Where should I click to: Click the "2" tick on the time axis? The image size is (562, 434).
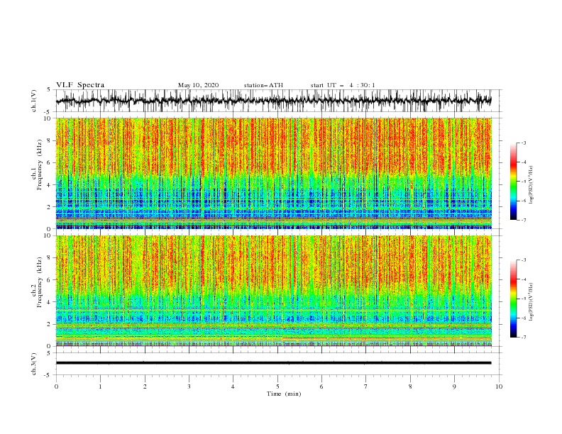[145, 386]
